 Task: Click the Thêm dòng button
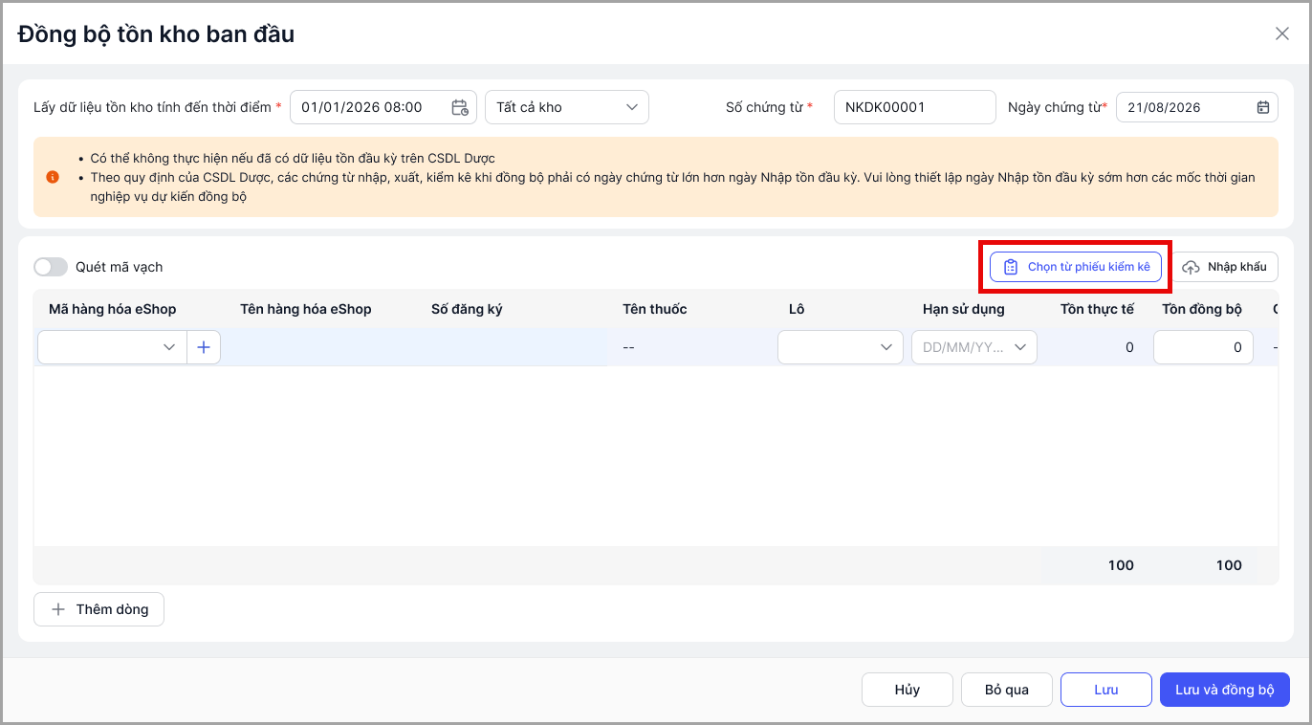[x=98, y=609]
